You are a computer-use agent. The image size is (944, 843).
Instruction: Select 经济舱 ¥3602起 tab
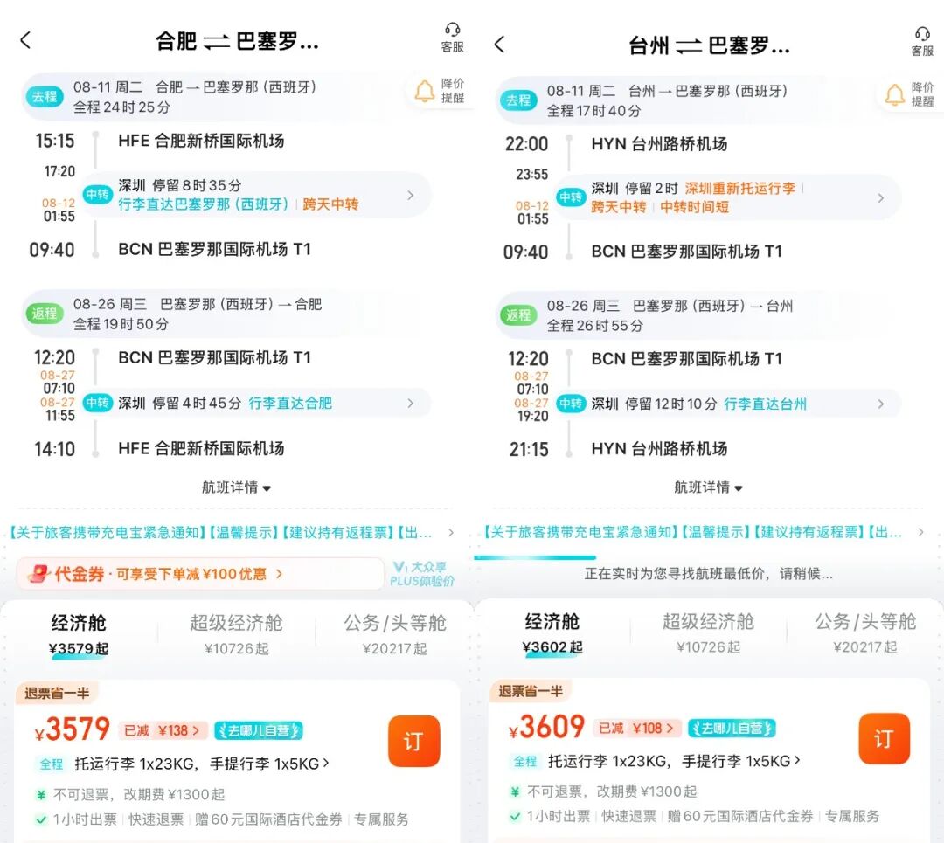552,633
